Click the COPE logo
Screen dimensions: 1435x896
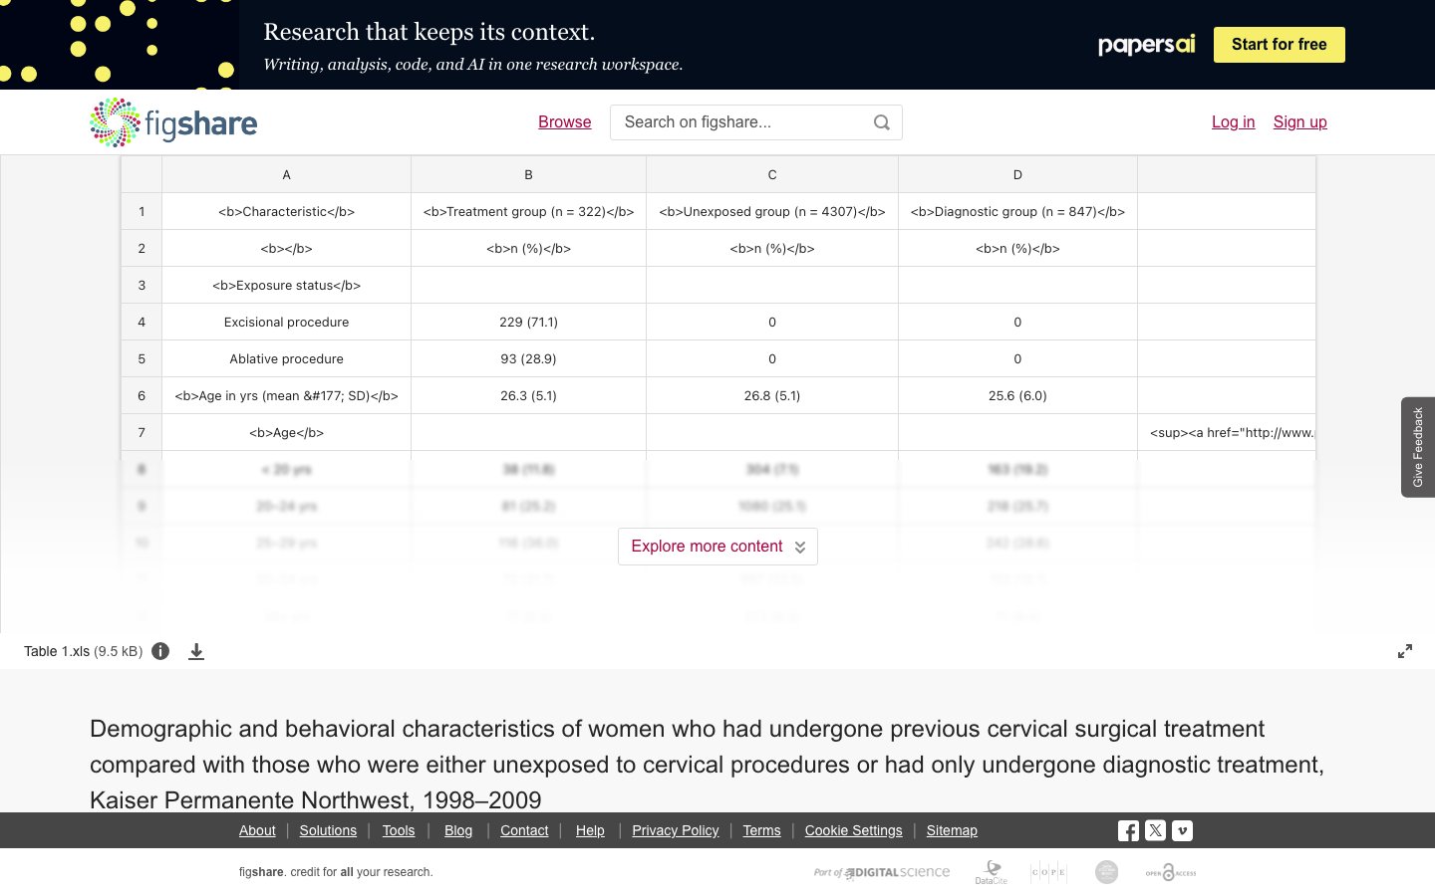[1048, 872]
